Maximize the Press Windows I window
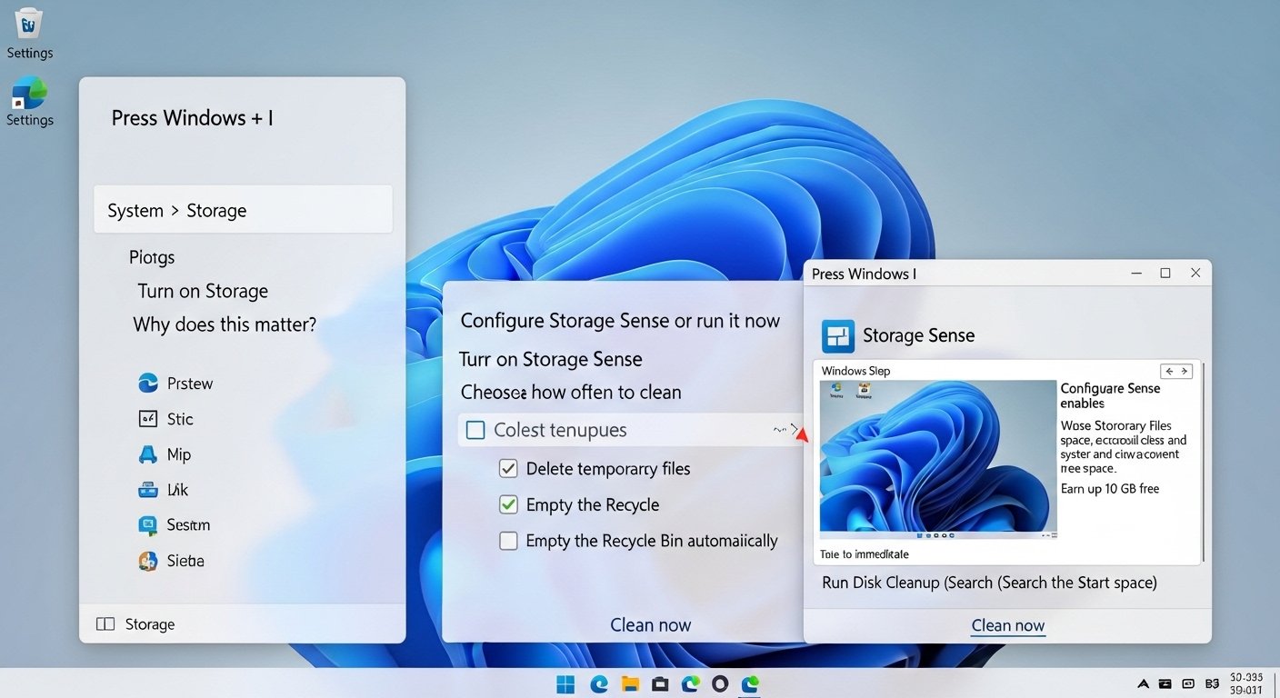This screenshot has height=698, width=1280. (1165, 273)
